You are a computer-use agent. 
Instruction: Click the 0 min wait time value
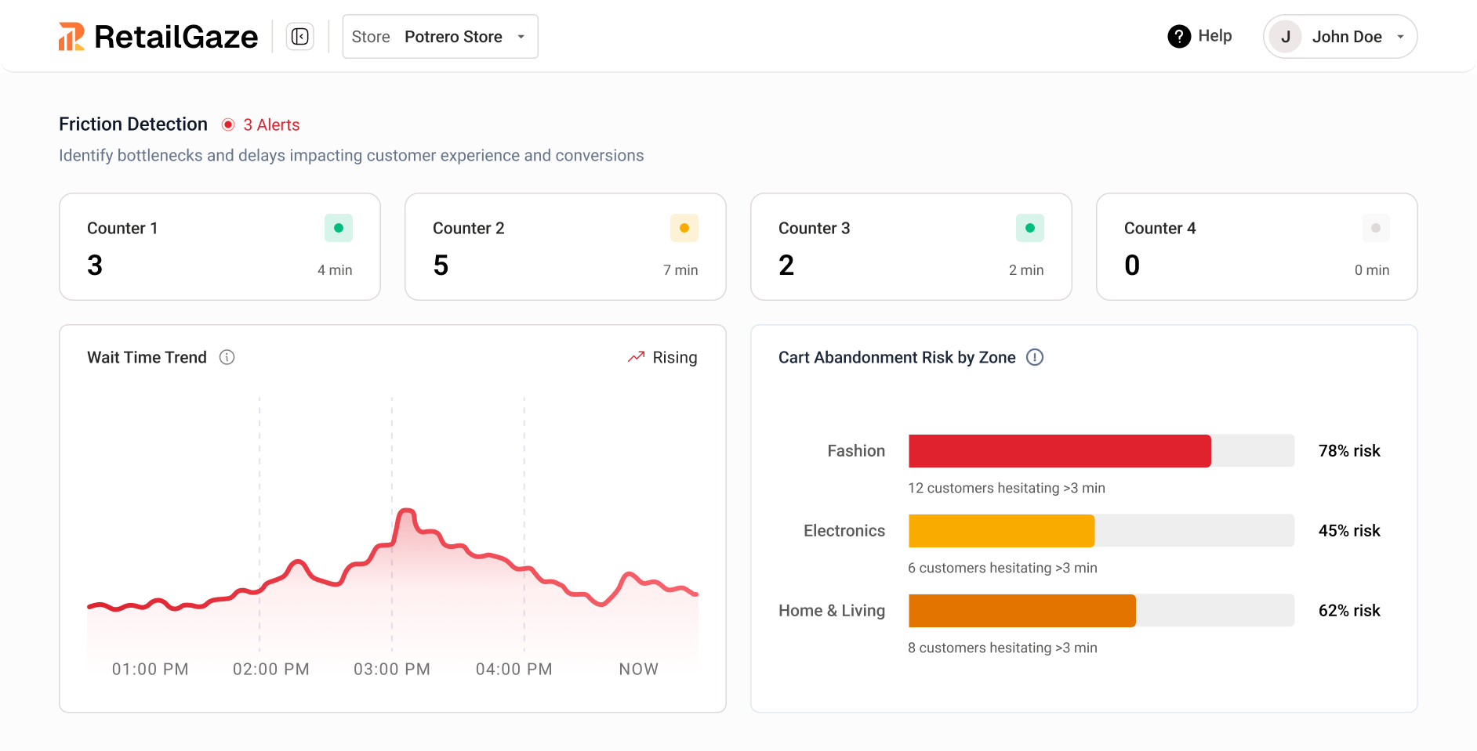point(1372,270)
